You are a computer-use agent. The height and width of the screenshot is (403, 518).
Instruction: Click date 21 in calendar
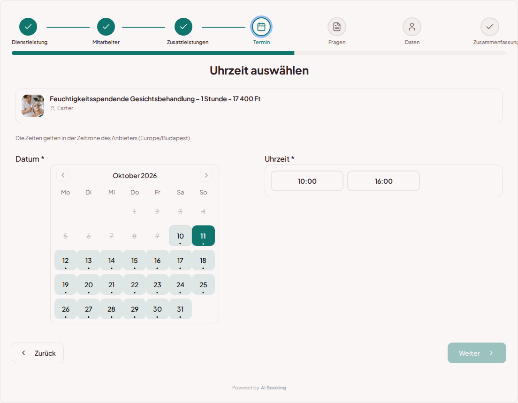coord(111,284)
